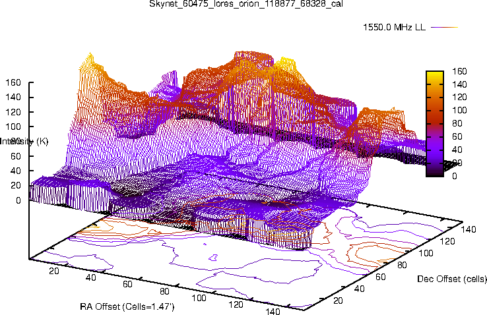487x315 pixels.
Task: Click the 80 tick on the Dec Offset axis
Action: pos(403,265)
